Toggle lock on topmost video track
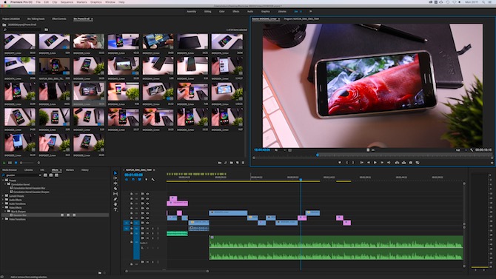The image size is (496, 279). pos(132,194)
